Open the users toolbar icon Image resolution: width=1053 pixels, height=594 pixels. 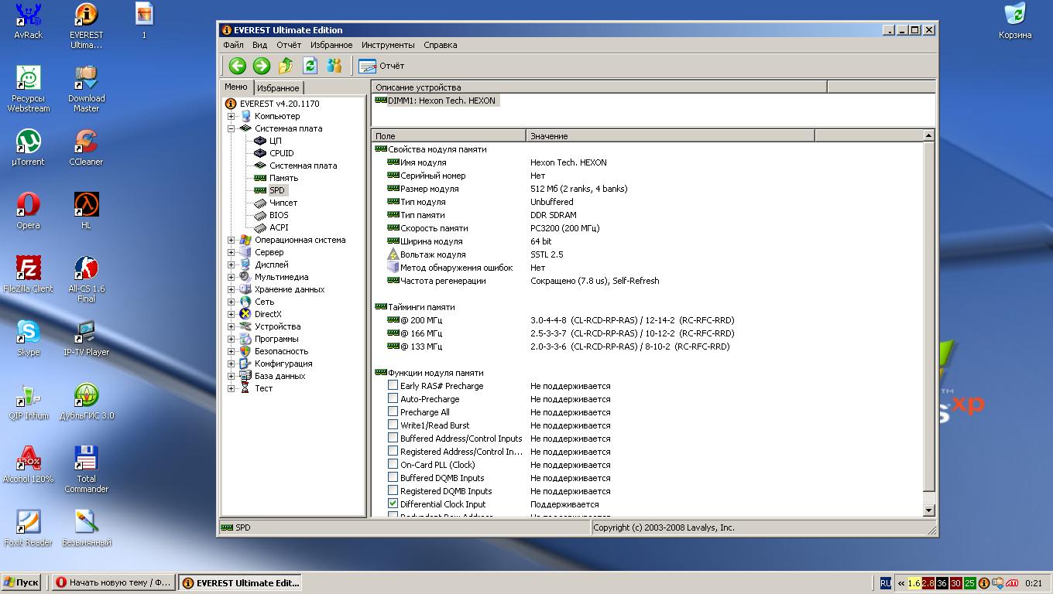pyautogui.click(x=334, y=66)
